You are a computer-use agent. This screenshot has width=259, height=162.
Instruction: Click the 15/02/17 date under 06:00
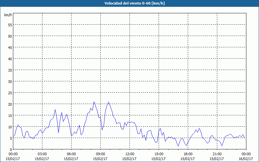(x=71, y=159)
